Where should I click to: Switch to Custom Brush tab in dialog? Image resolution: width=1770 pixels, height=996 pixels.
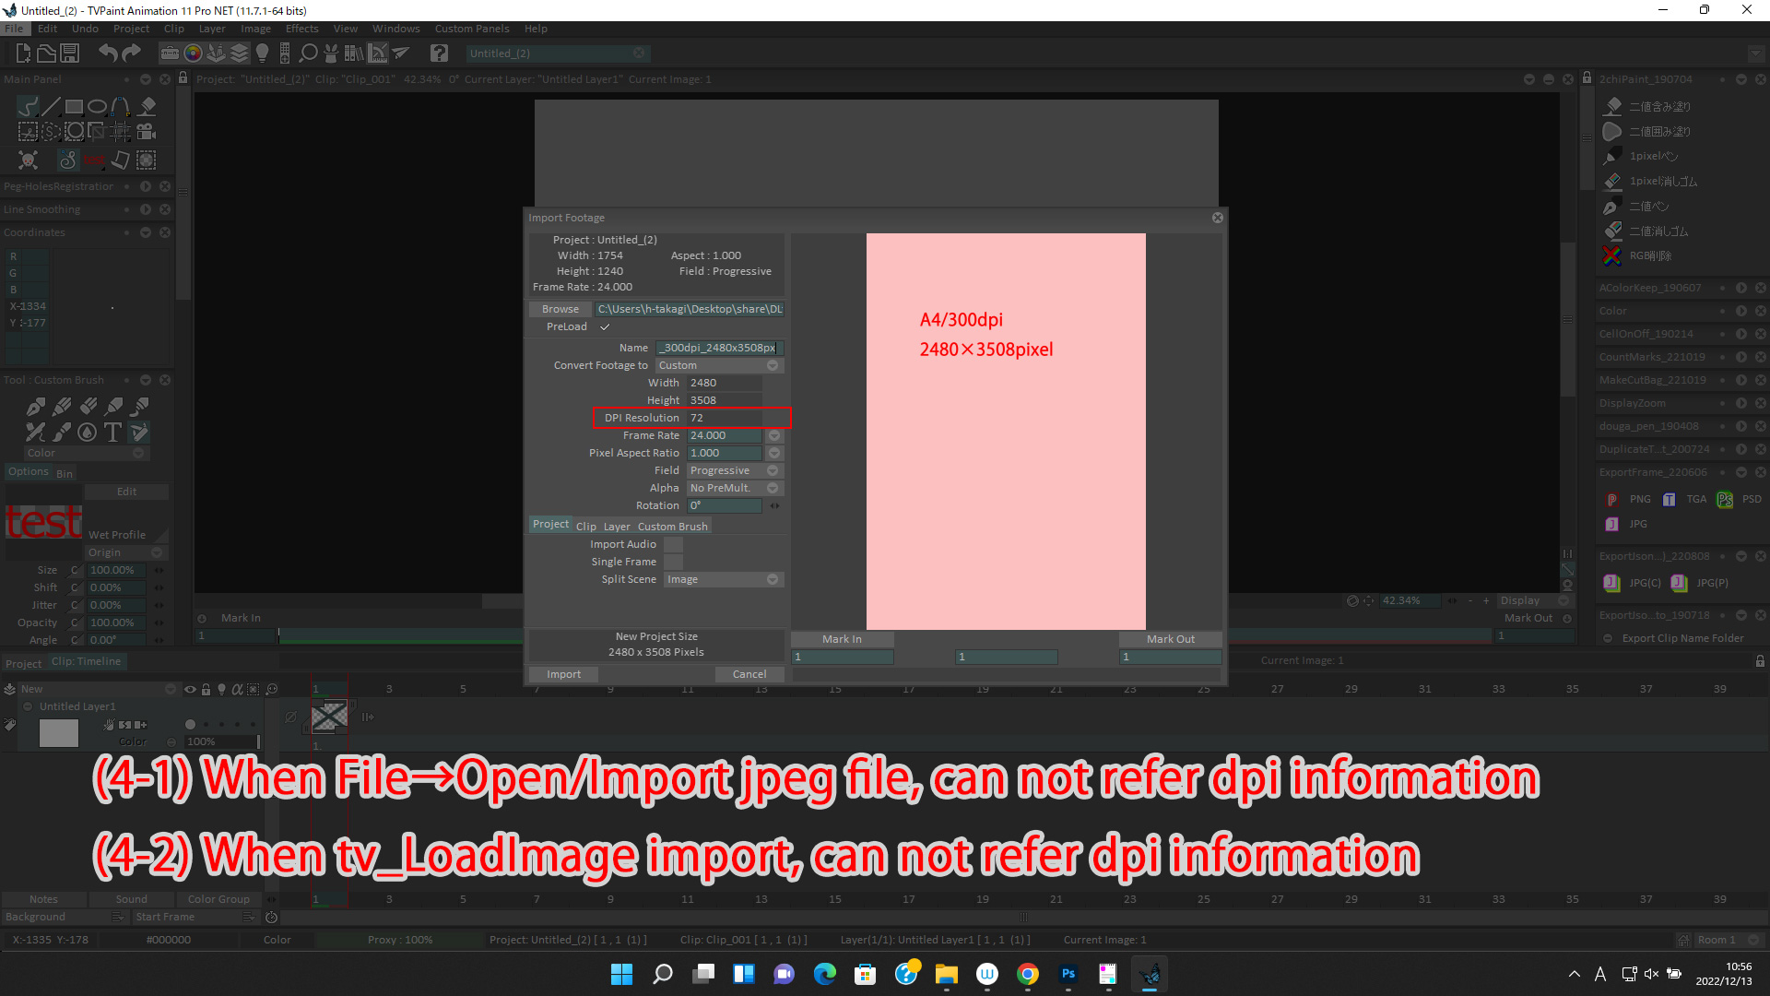pos(673,527)
